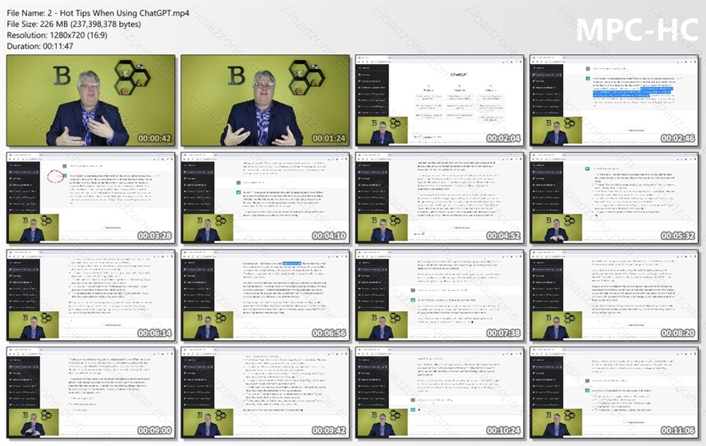
Task: Select the thumbnail stamped 00:04:10
Action: coord(265,198)
